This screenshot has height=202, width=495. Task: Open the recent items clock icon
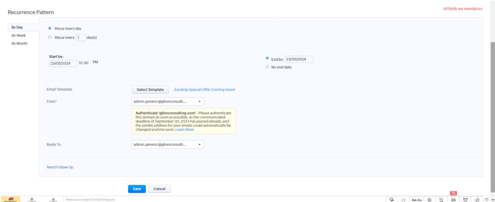pos(477,200)
